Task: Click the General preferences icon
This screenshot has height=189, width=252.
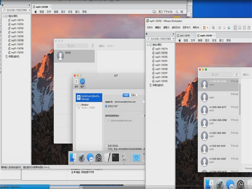Action: [76, 82]
